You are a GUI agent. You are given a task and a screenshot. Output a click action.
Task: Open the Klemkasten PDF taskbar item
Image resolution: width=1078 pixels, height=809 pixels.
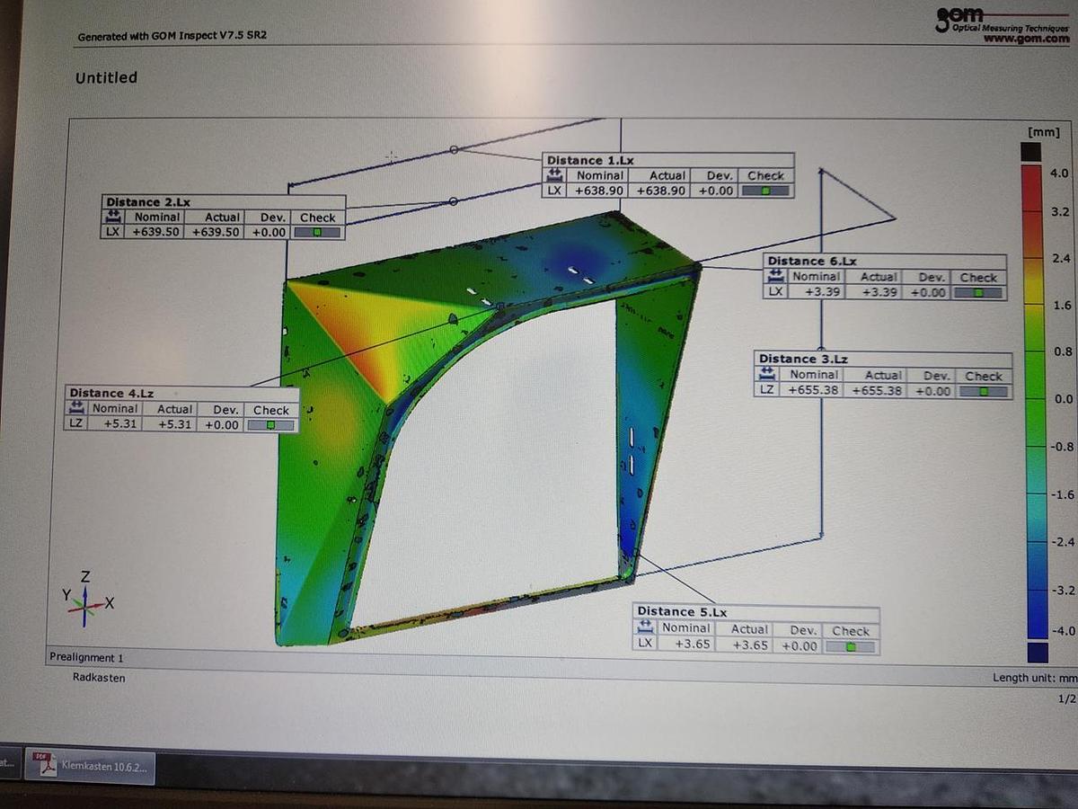(89, 767)
